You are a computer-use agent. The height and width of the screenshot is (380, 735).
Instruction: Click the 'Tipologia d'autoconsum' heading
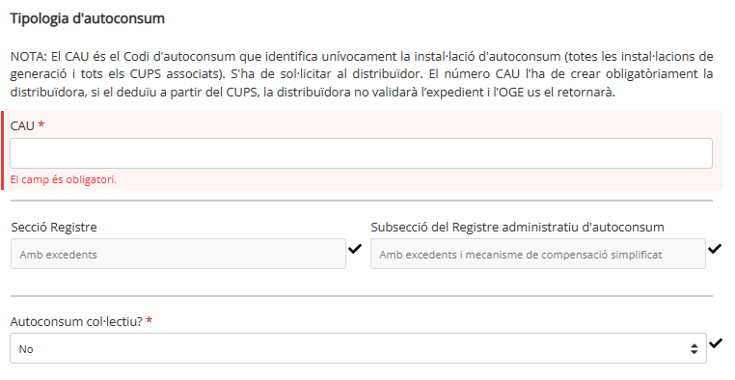tap(87, 18)
